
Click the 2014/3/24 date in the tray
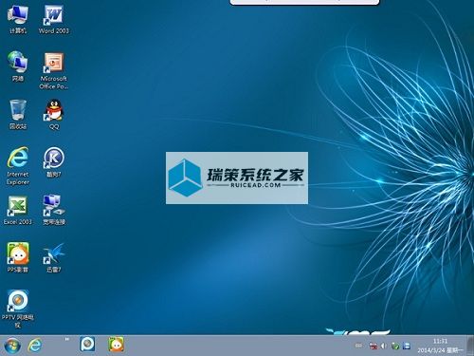(x=440, y=350)
